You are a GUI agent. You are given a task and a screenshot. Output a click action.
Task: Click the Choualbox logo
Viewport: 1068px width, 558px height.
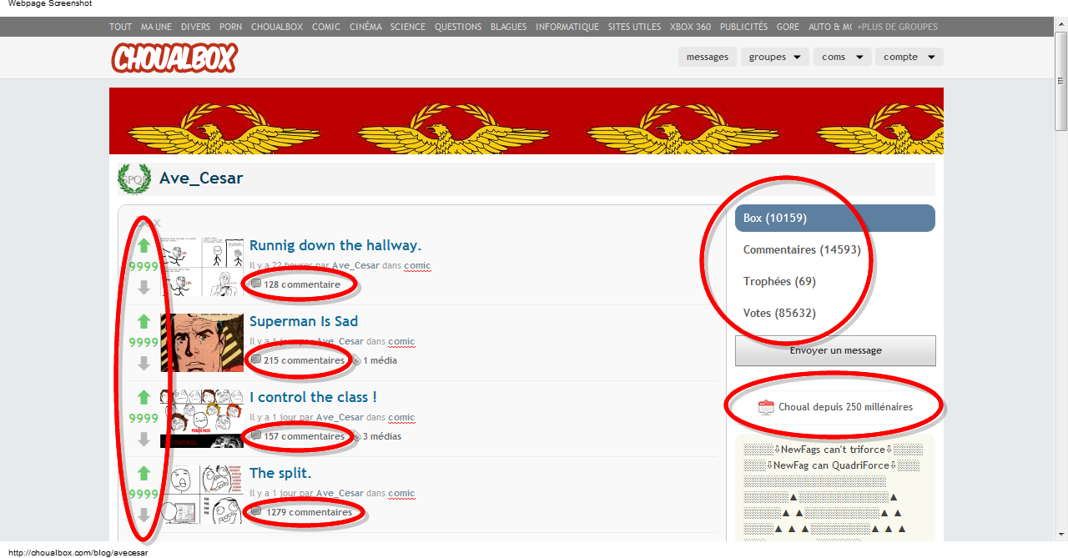174,58
